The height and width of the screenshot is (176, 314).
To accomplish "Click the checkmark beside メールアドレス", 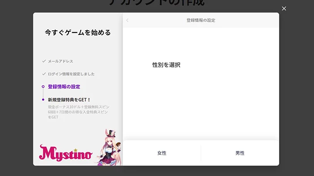I will click(x=44, y=61).
